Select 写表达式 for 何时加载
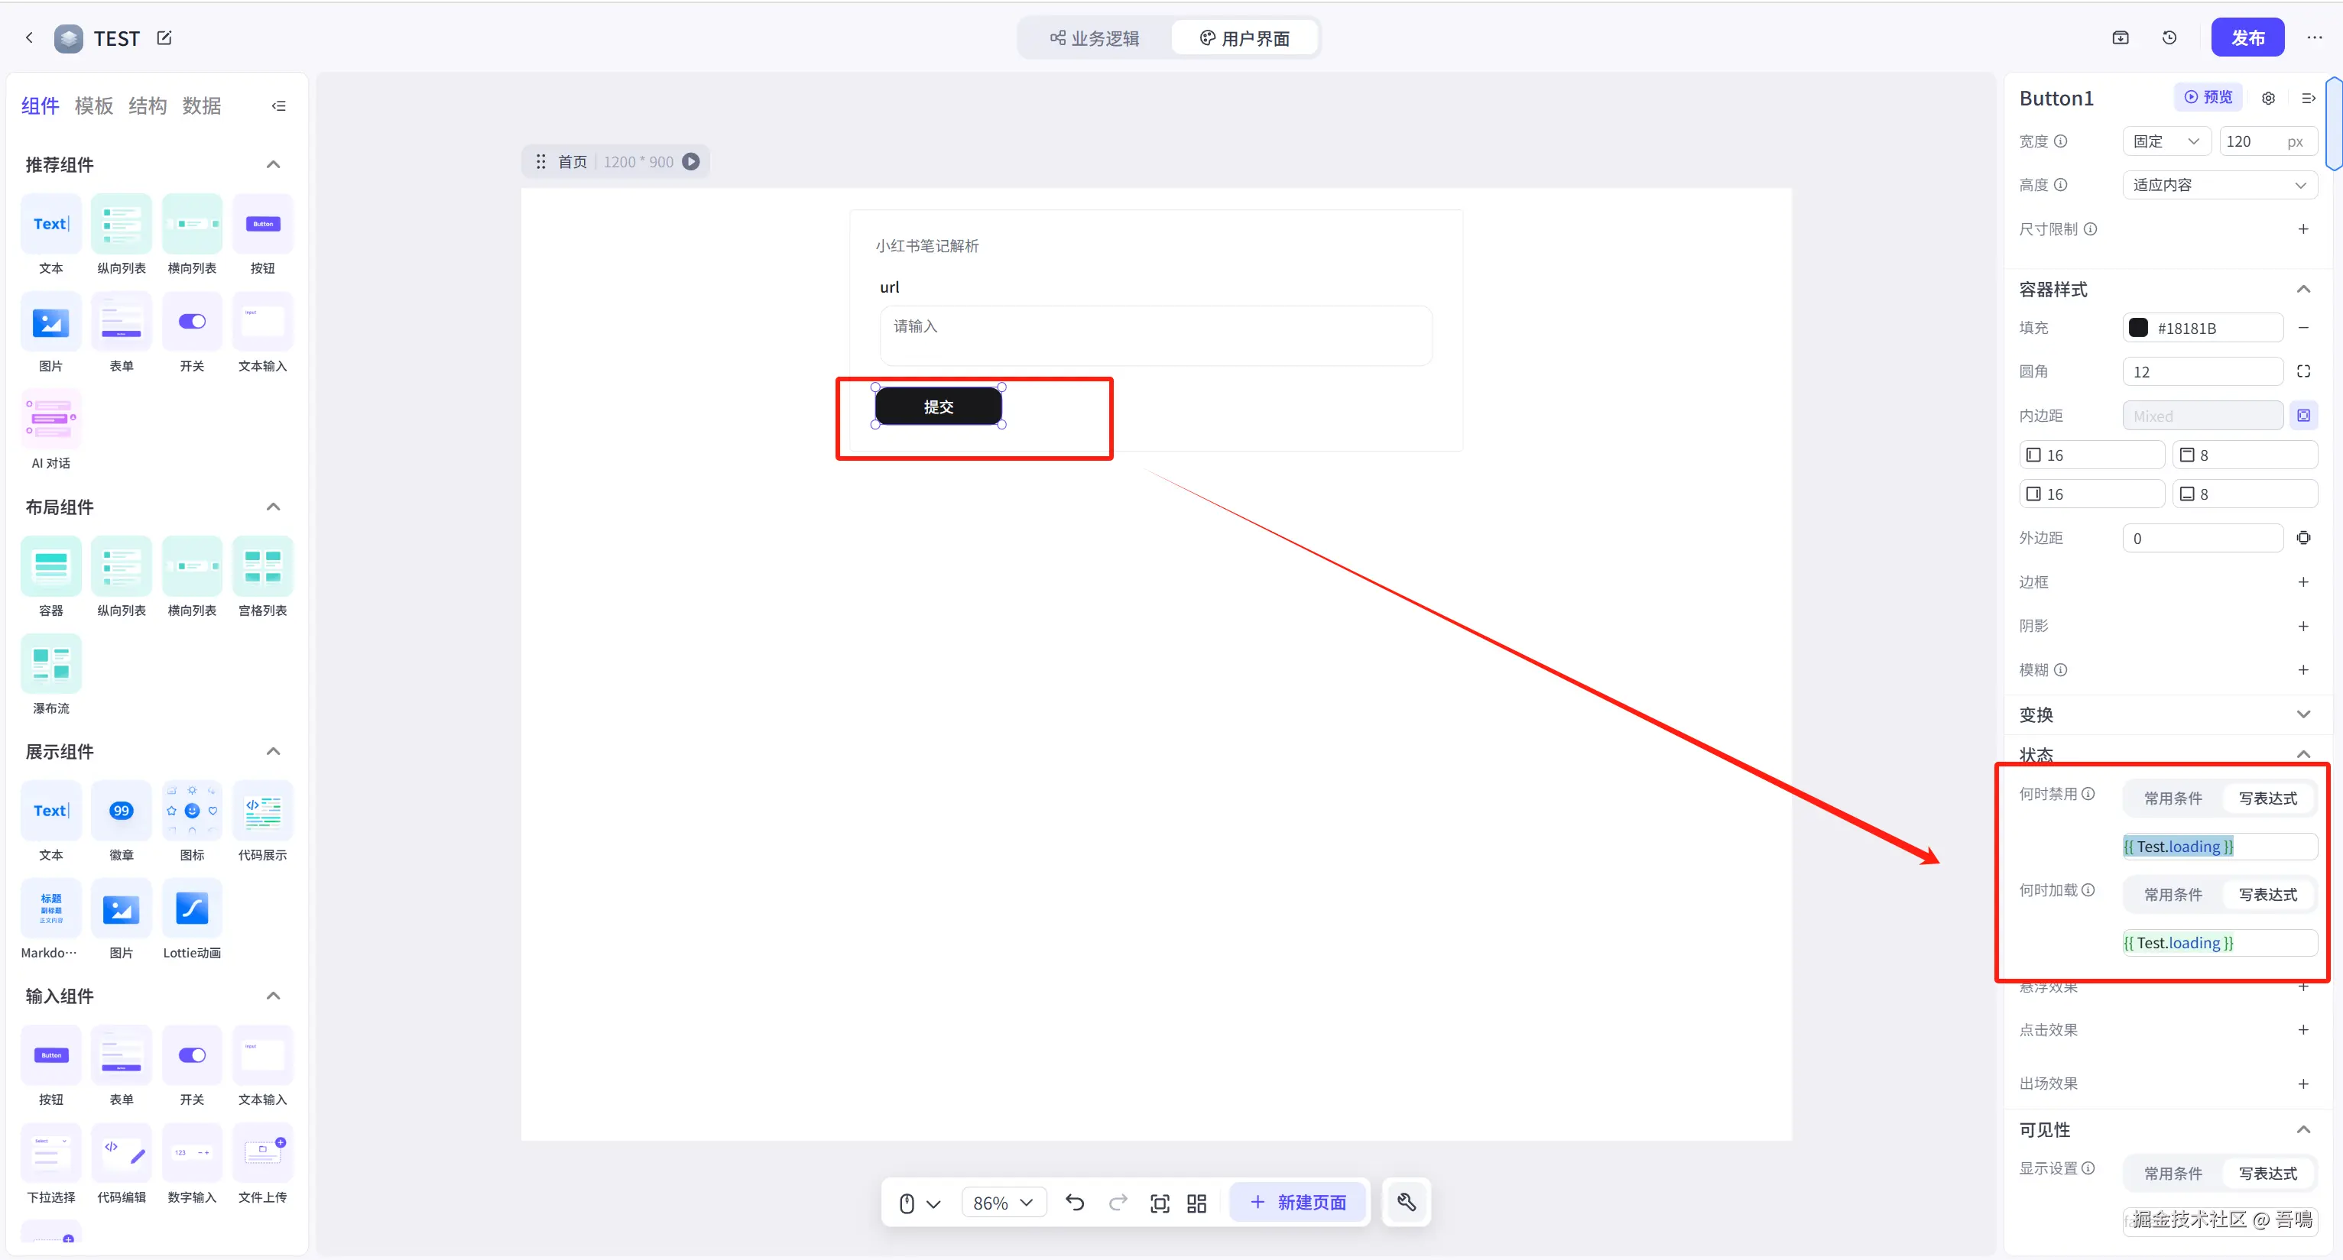The image size is (2343, 1260). [x=2267, y=894]
